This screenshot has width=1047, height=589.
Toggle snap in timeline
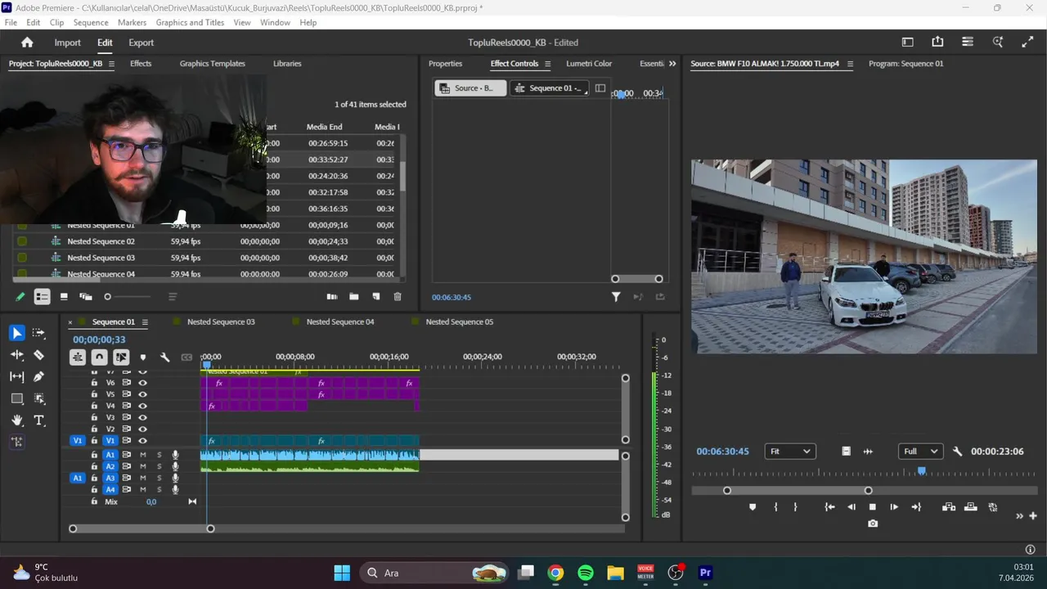99,357
